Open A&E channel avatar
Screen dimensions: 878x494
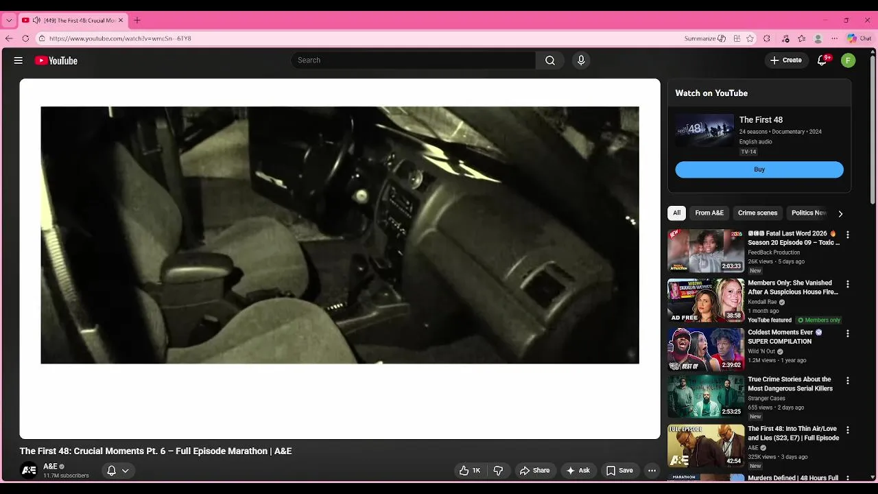(29, 471)
